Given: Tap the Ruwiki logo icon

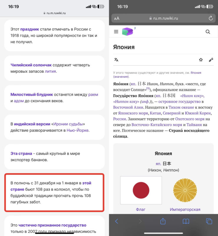Looking at the screenshot, I should [128, 32].
